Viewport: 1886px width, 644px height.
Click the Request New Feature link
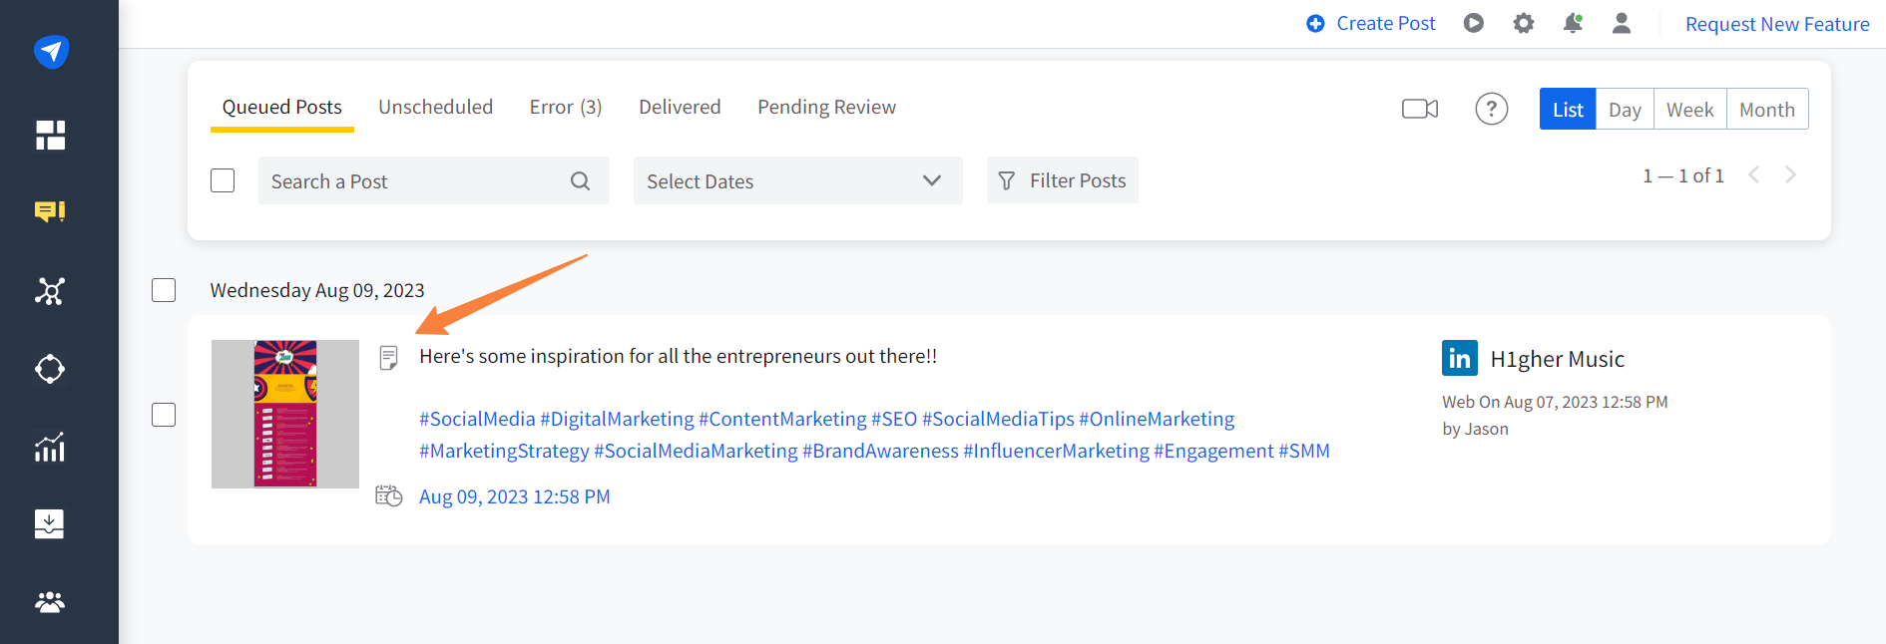pyautogui.click(x=1776, y=24)
